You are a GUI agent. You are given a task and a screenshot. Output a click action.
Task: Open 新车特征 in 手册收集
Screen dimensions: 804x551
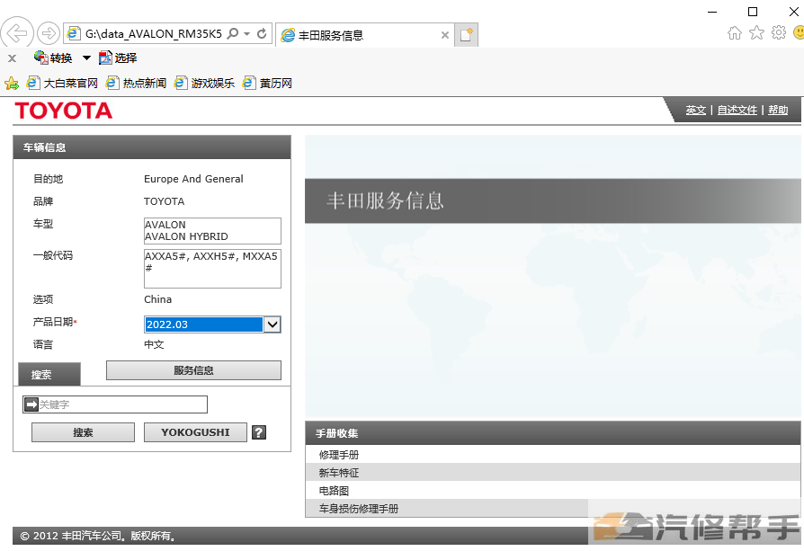pos(339,473)
